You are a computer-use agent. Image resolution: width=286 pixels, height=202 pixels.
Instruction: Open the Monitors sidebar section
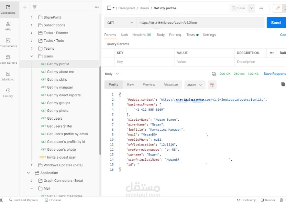coord(8,76)
